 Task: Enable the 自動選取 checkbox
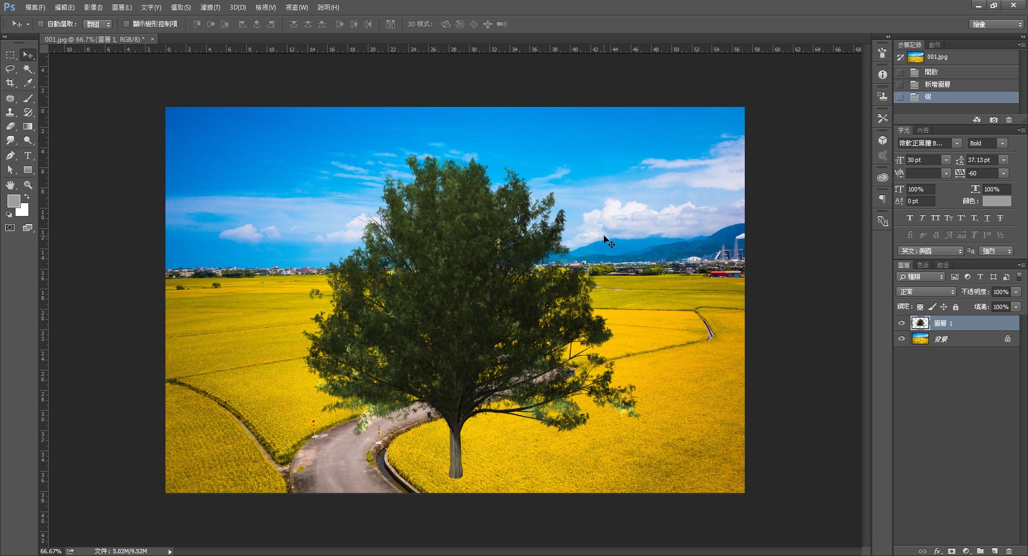point(41,24)
